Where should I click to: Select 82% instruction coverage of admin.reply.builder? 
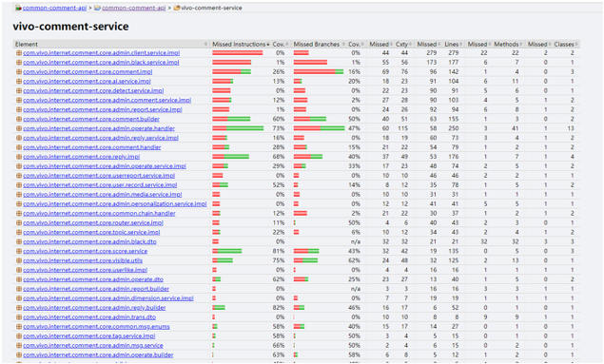[279, 307]
